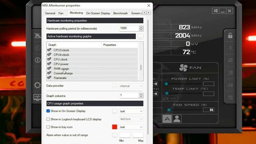Select profile slot 2
Viewport: 256px width, 144px height.
[230, 60]
